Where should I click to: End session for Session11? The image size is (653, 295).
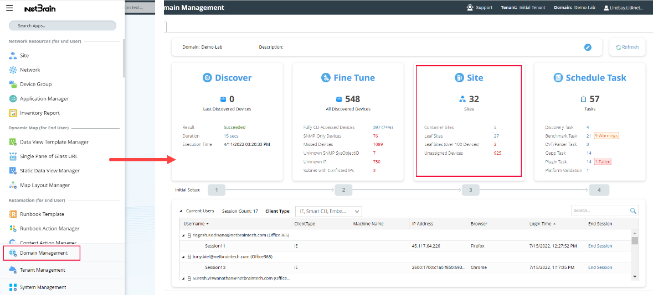click(600, 246)
